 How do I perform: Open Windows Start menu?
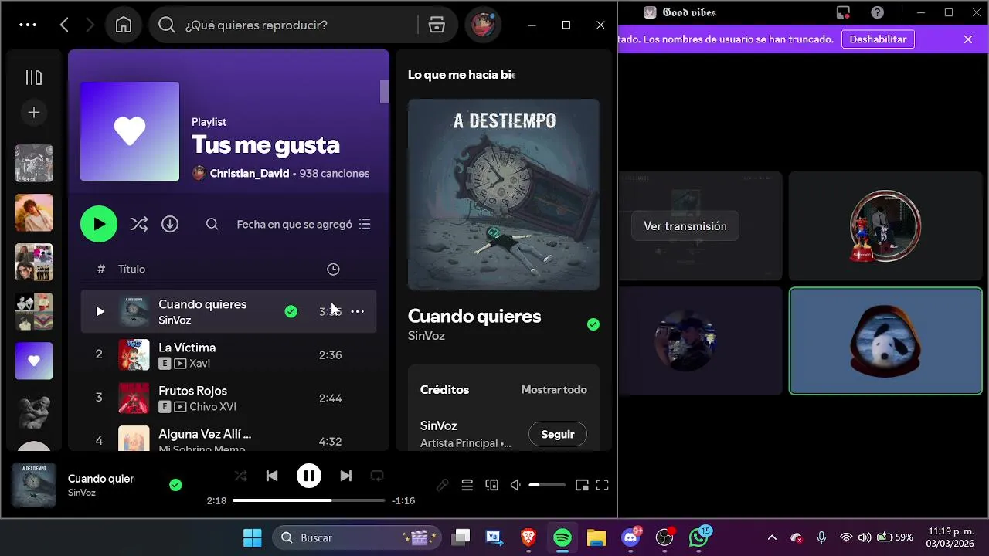[252, 537]
